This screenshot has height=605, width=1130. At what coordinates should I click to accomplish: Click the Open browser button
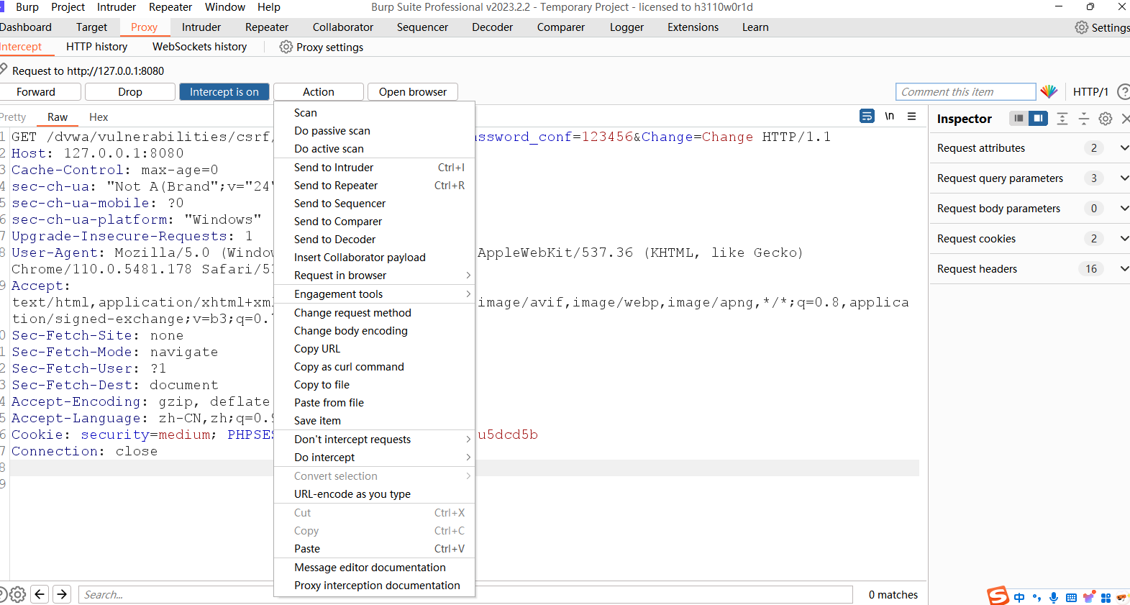click(413, 91)
